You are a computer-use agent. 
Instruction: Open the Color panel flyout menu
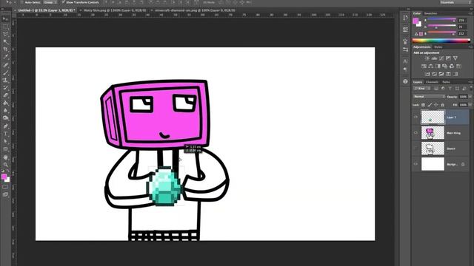tap(470, 13)
